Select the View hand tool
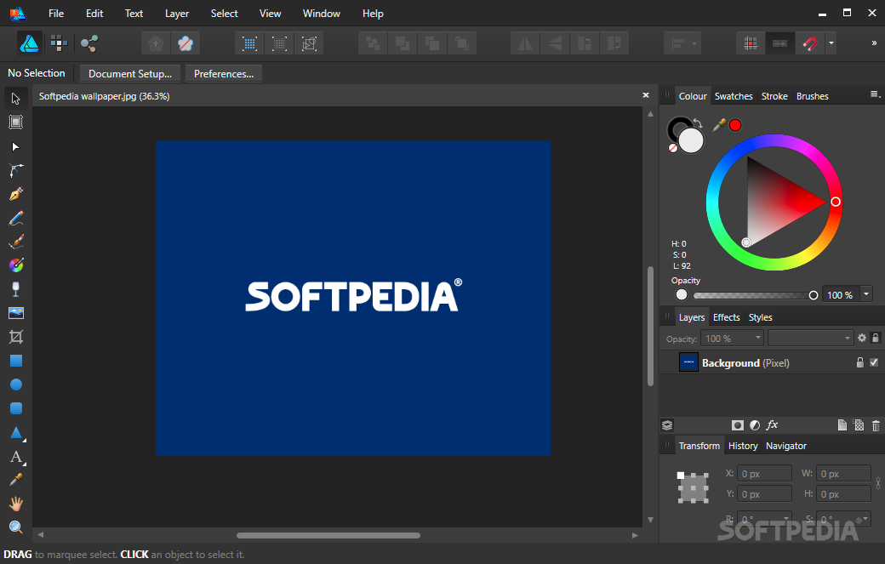This screenshot has height=564, width=885. (x=16, y=504)
